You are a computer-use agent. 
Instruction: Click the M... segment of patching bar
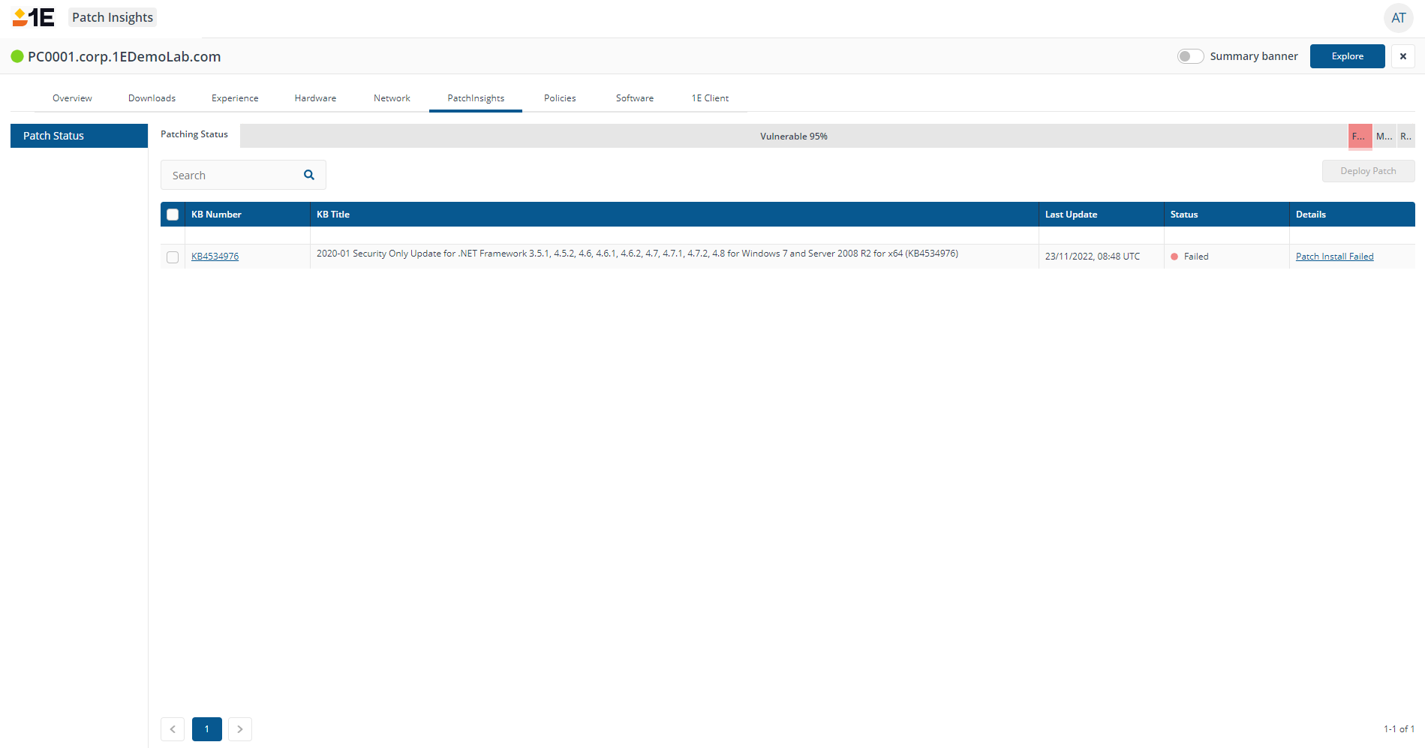pyautogui.click(x=1384, y=136)
